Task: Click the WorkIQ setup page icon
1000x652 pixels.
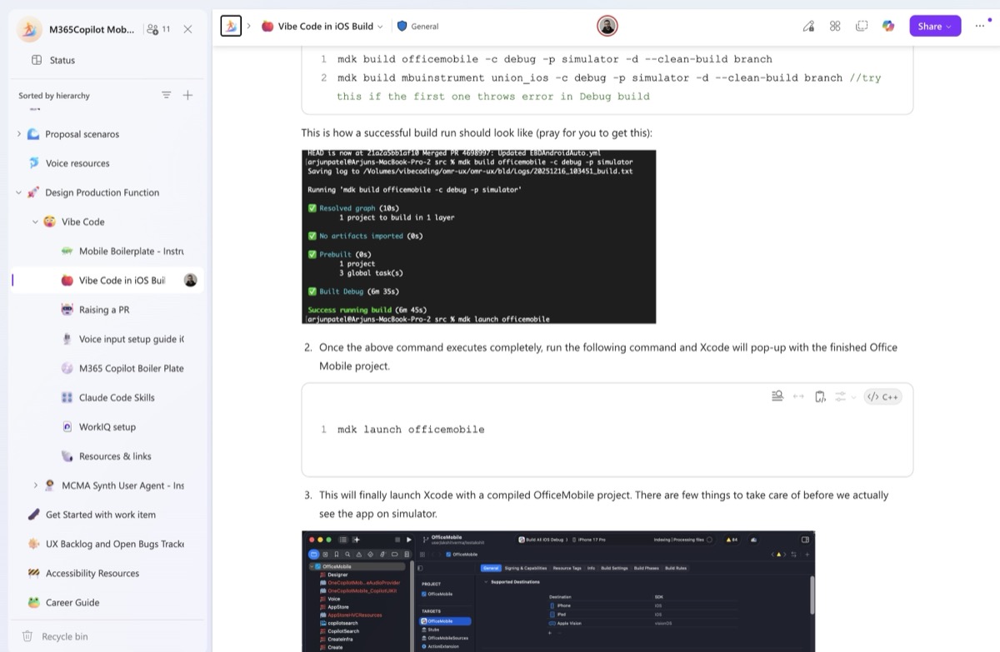Action: (x=67, y=426)
